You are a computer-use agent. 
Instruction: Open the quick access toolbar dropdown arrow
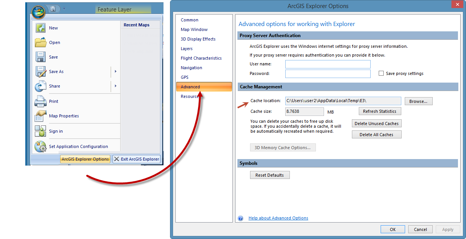[x=64, y=8]
